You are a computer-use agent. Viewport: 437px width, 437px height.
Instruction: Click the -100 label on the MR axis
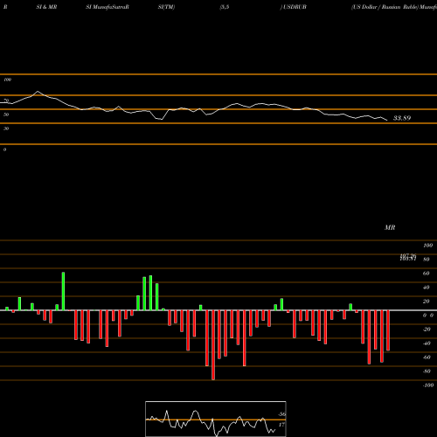point(428,385)
